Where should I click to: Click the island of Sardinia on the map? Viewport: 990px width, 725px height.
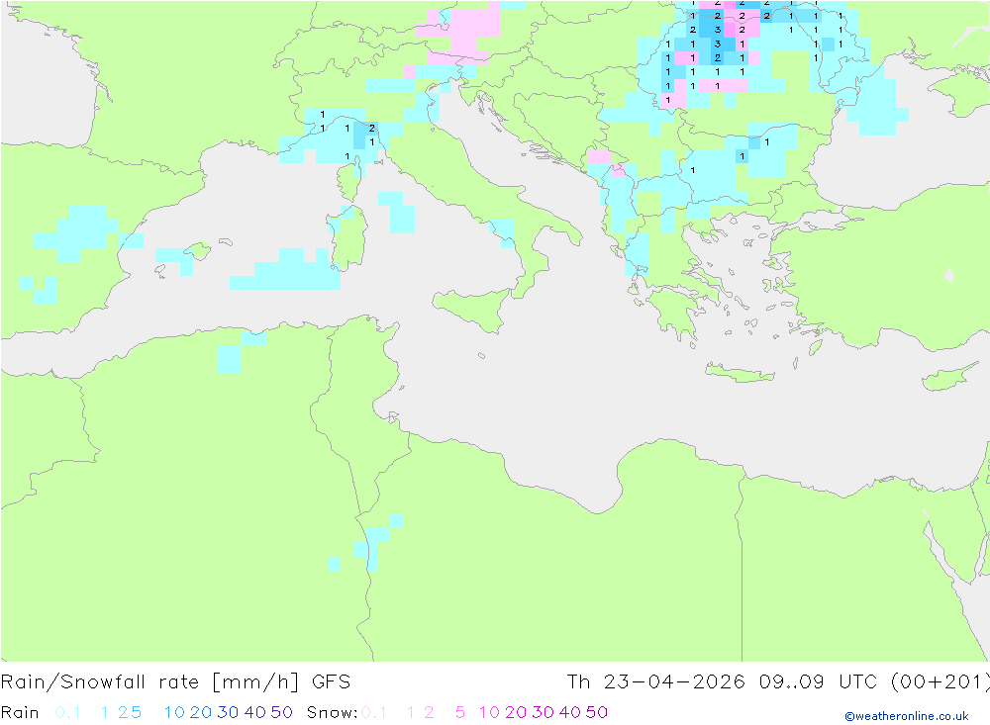(347, 238)
